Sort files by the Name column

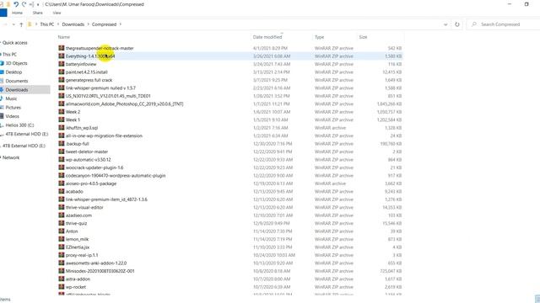[64, 37]
